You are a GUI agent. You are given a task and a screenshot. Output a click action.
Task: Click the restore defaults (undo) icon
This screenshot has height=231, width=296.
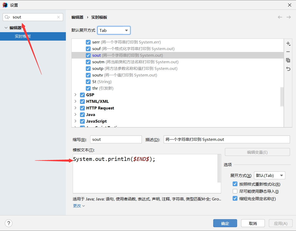coord(288,69)
